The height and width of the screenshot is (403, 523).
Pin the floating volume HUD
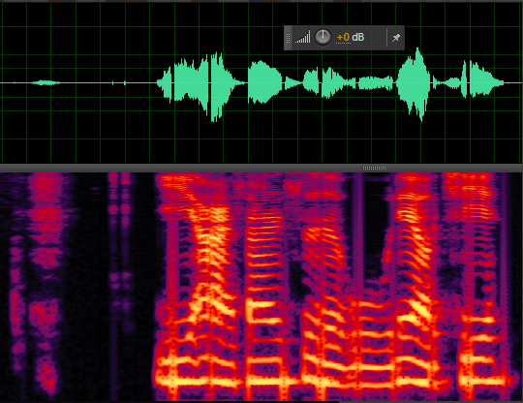pos(396,38)
